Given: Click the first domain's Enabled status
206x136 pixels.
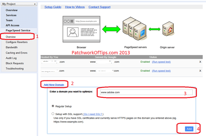Looking at the screenshot, I should (x=145, y=62).
